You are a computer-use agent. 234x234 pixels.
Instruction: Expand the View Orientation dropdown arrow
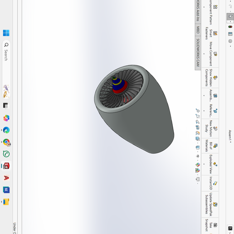[x=198, y=142]
